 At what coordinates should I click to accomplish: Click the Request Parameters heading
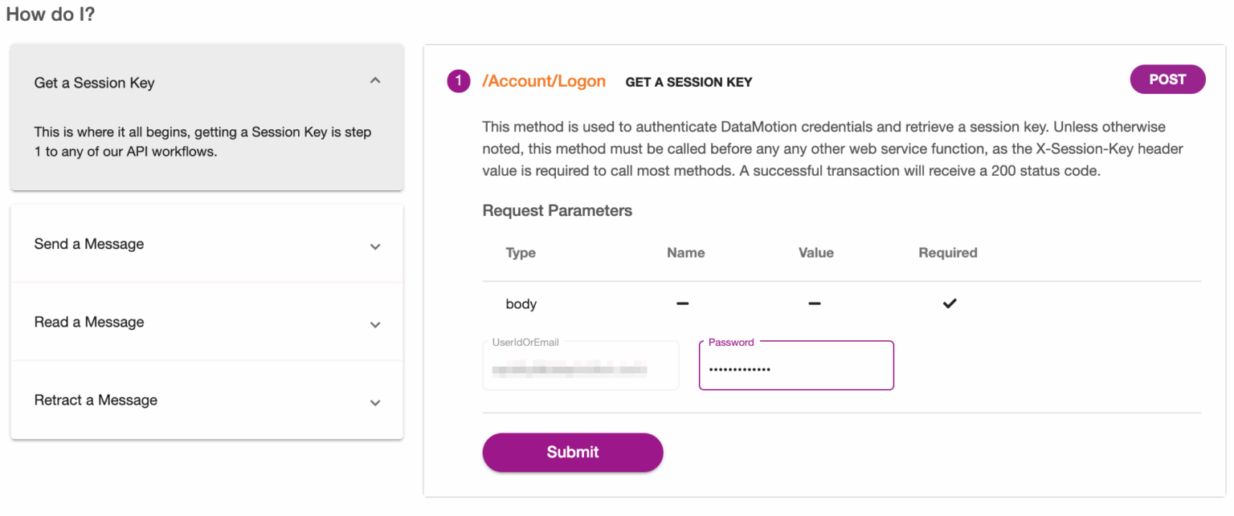(x=557, y=211)
